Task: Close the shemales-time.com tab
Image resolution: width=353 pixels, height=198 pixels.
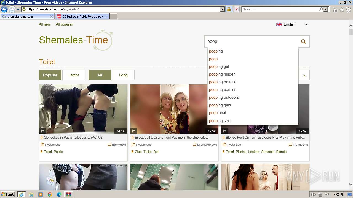Action: pos(51,16)
